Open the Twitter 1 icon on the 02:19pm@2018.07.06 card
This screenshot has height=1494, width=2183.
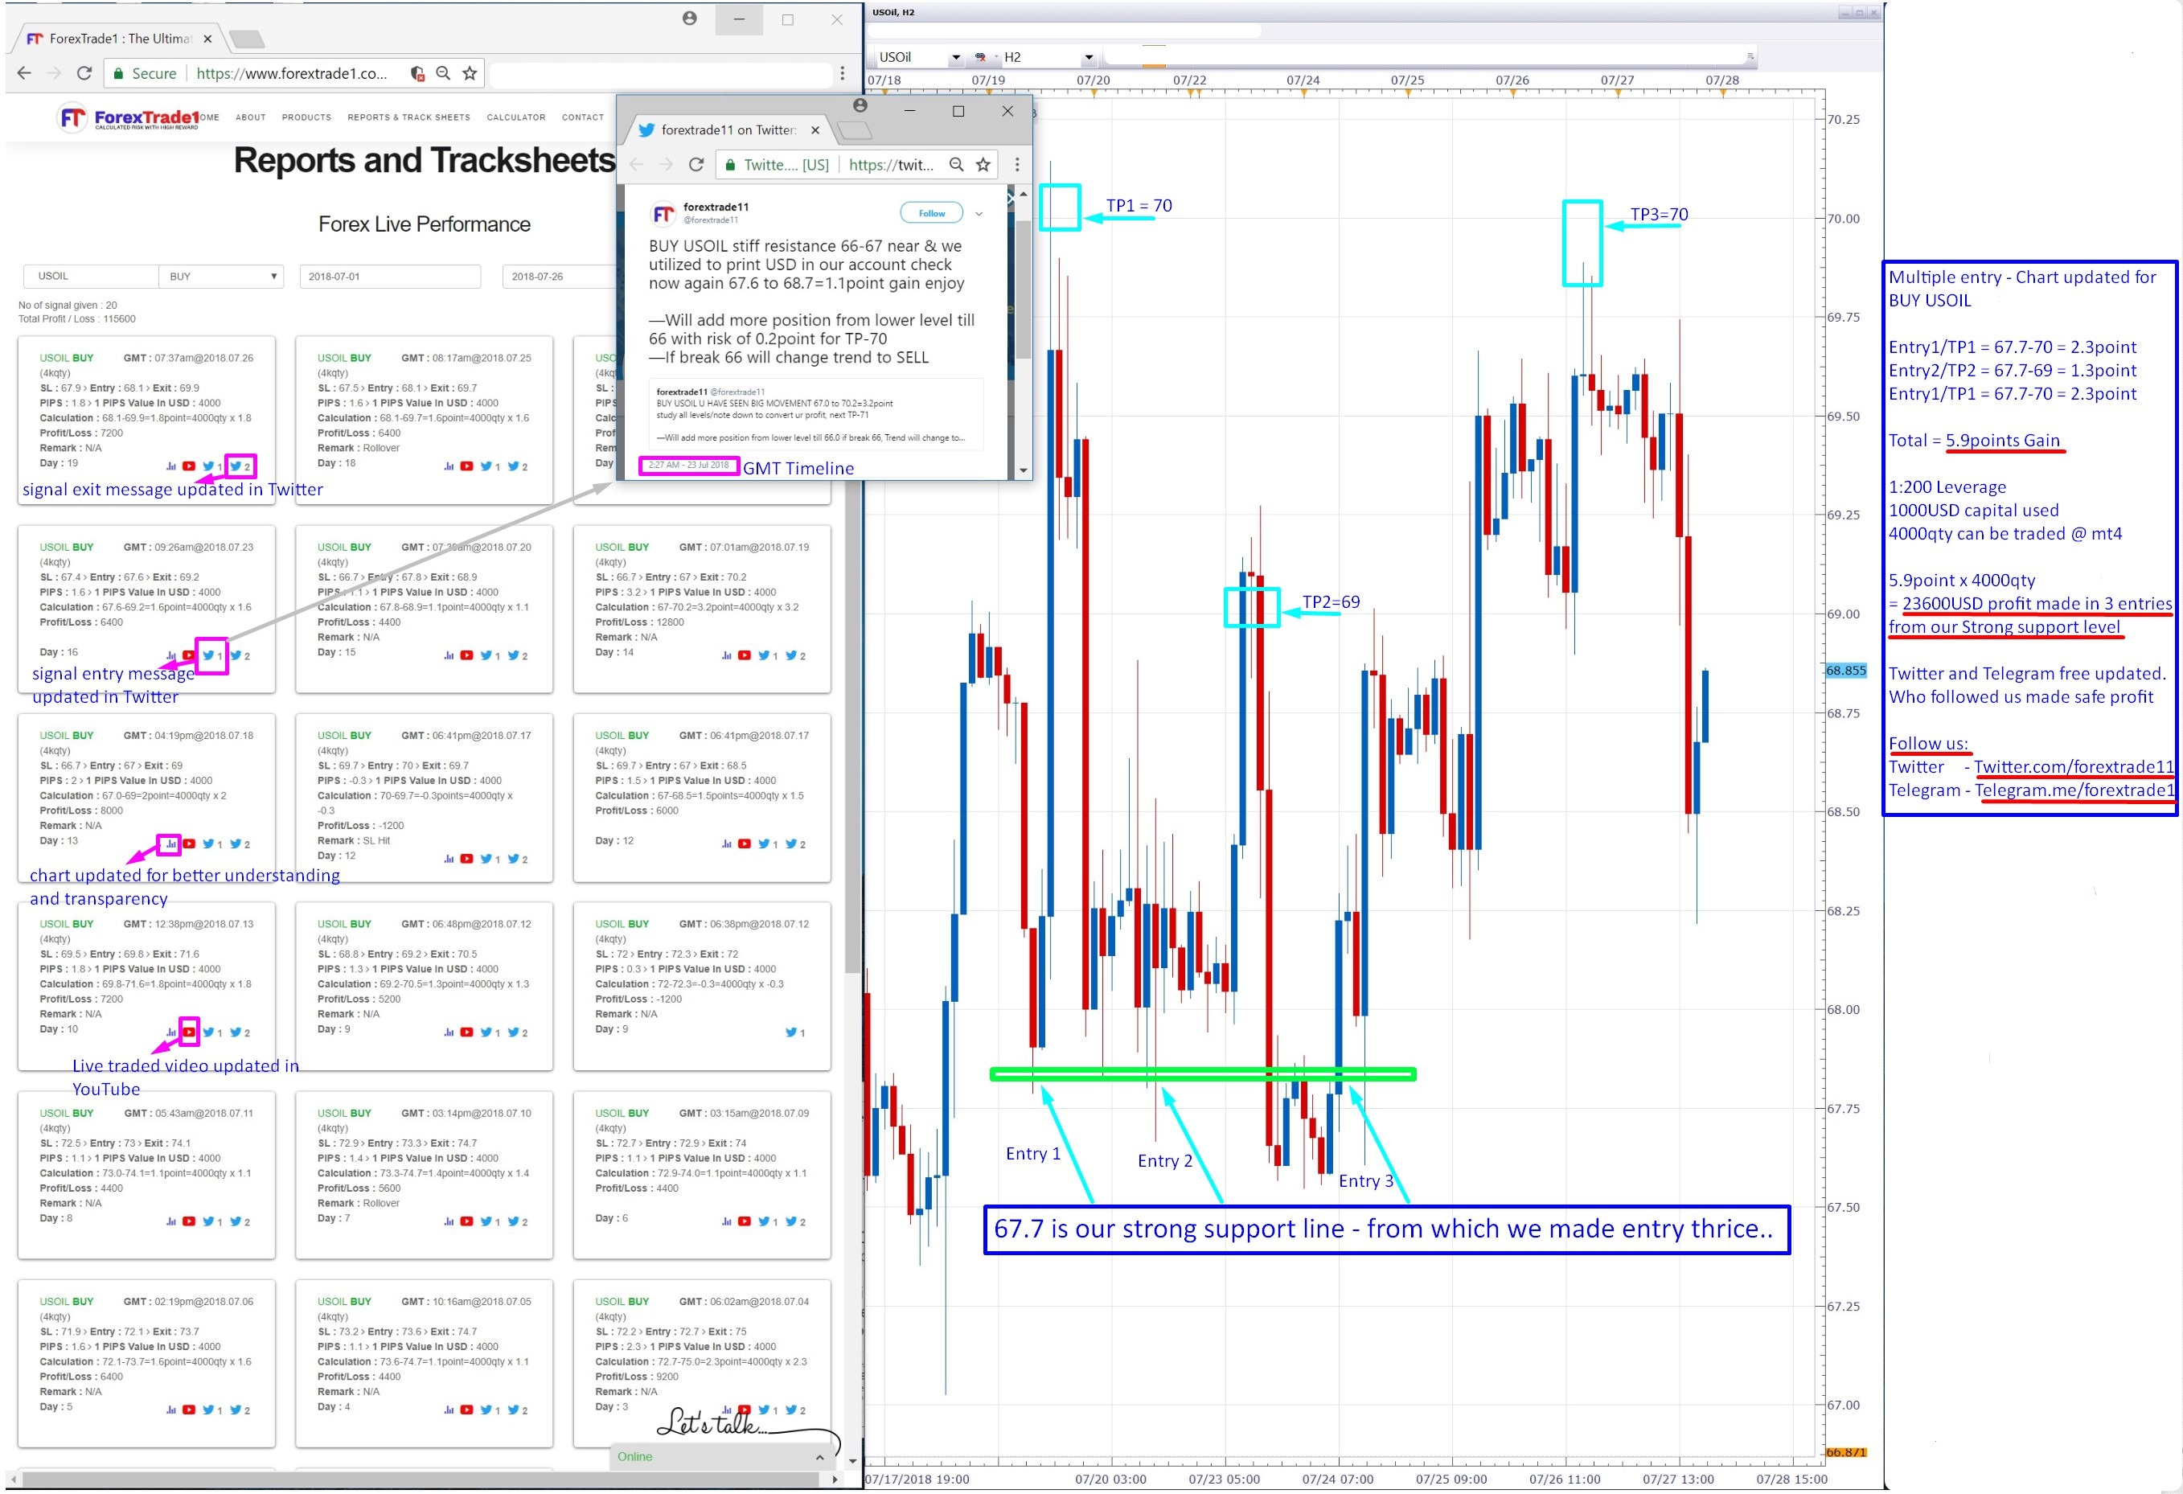tap(211, 1410)
